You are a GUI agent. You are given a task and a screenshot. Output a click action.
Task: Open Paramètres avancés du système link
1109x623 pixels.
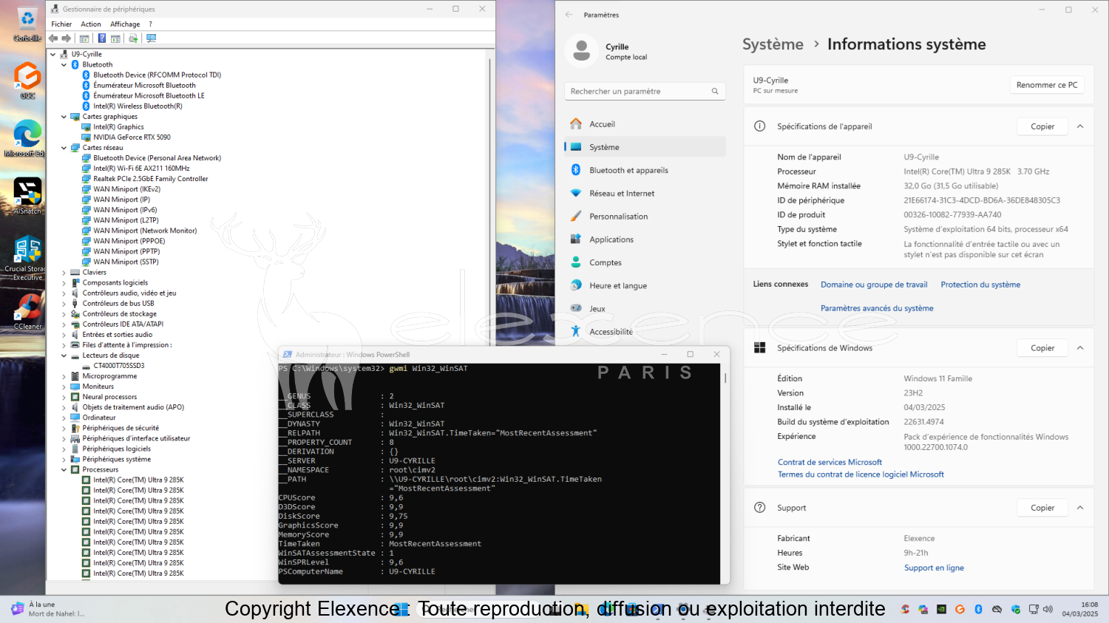pyautogui.click(x=877, y=308)
